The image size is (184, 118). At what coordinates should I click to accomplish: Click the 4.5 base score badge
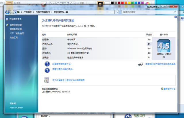click(x=164, y=46)
